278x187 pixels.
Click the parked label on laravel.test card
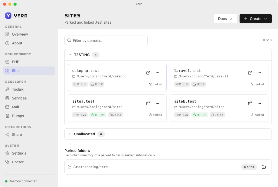point(257,84)
